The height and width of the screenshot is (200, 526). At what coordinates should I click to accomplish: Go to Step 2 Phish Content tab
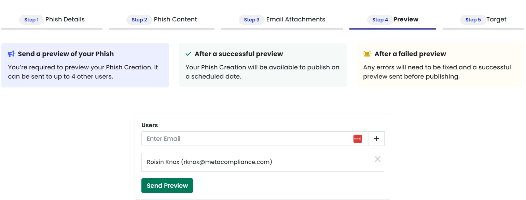pyautogui.click(x=162, y=20)
